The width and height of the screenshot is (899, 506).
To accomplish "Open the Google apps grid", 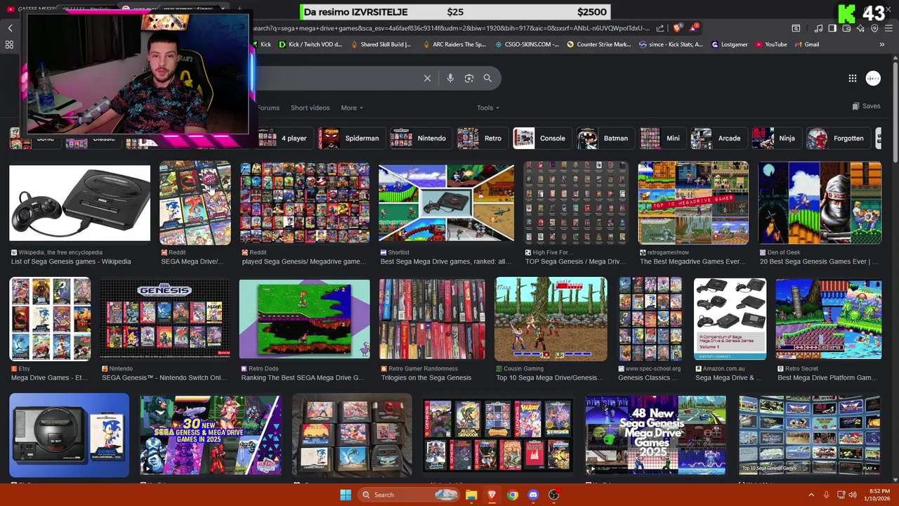I will coord(853,78).
